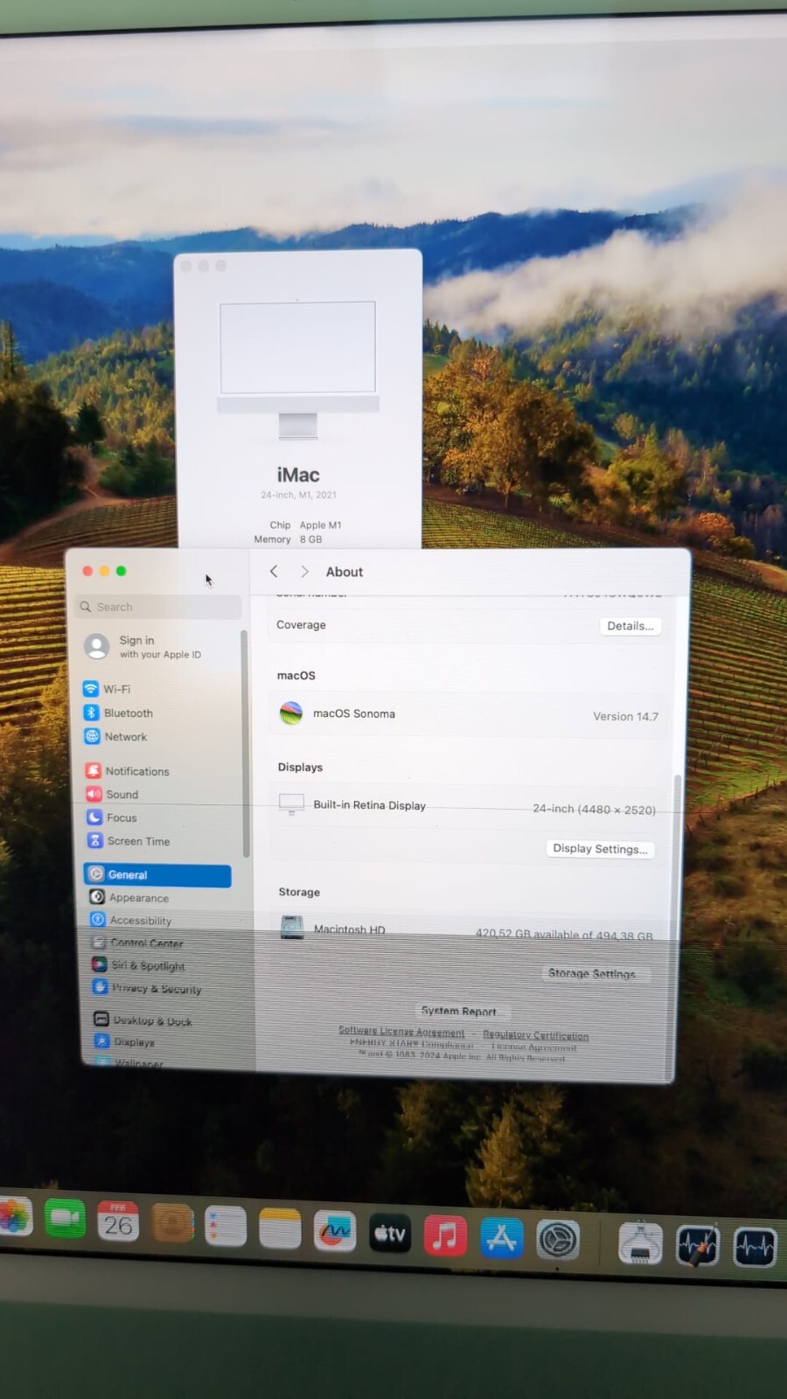The width and height of the screenshot is (787, 1399).
Task: Click Chip Apple M1 in back window
Action: 306,525
